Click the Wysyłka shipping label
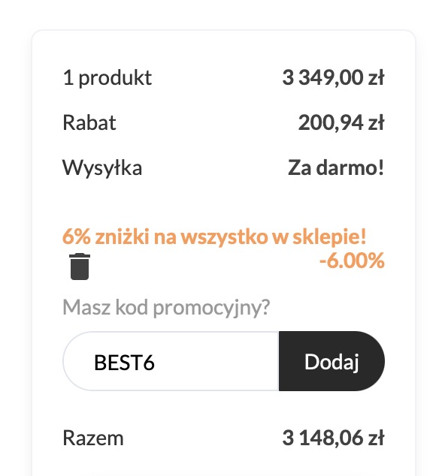This screenshot has height=476, width=442. [x=102, y=168]
